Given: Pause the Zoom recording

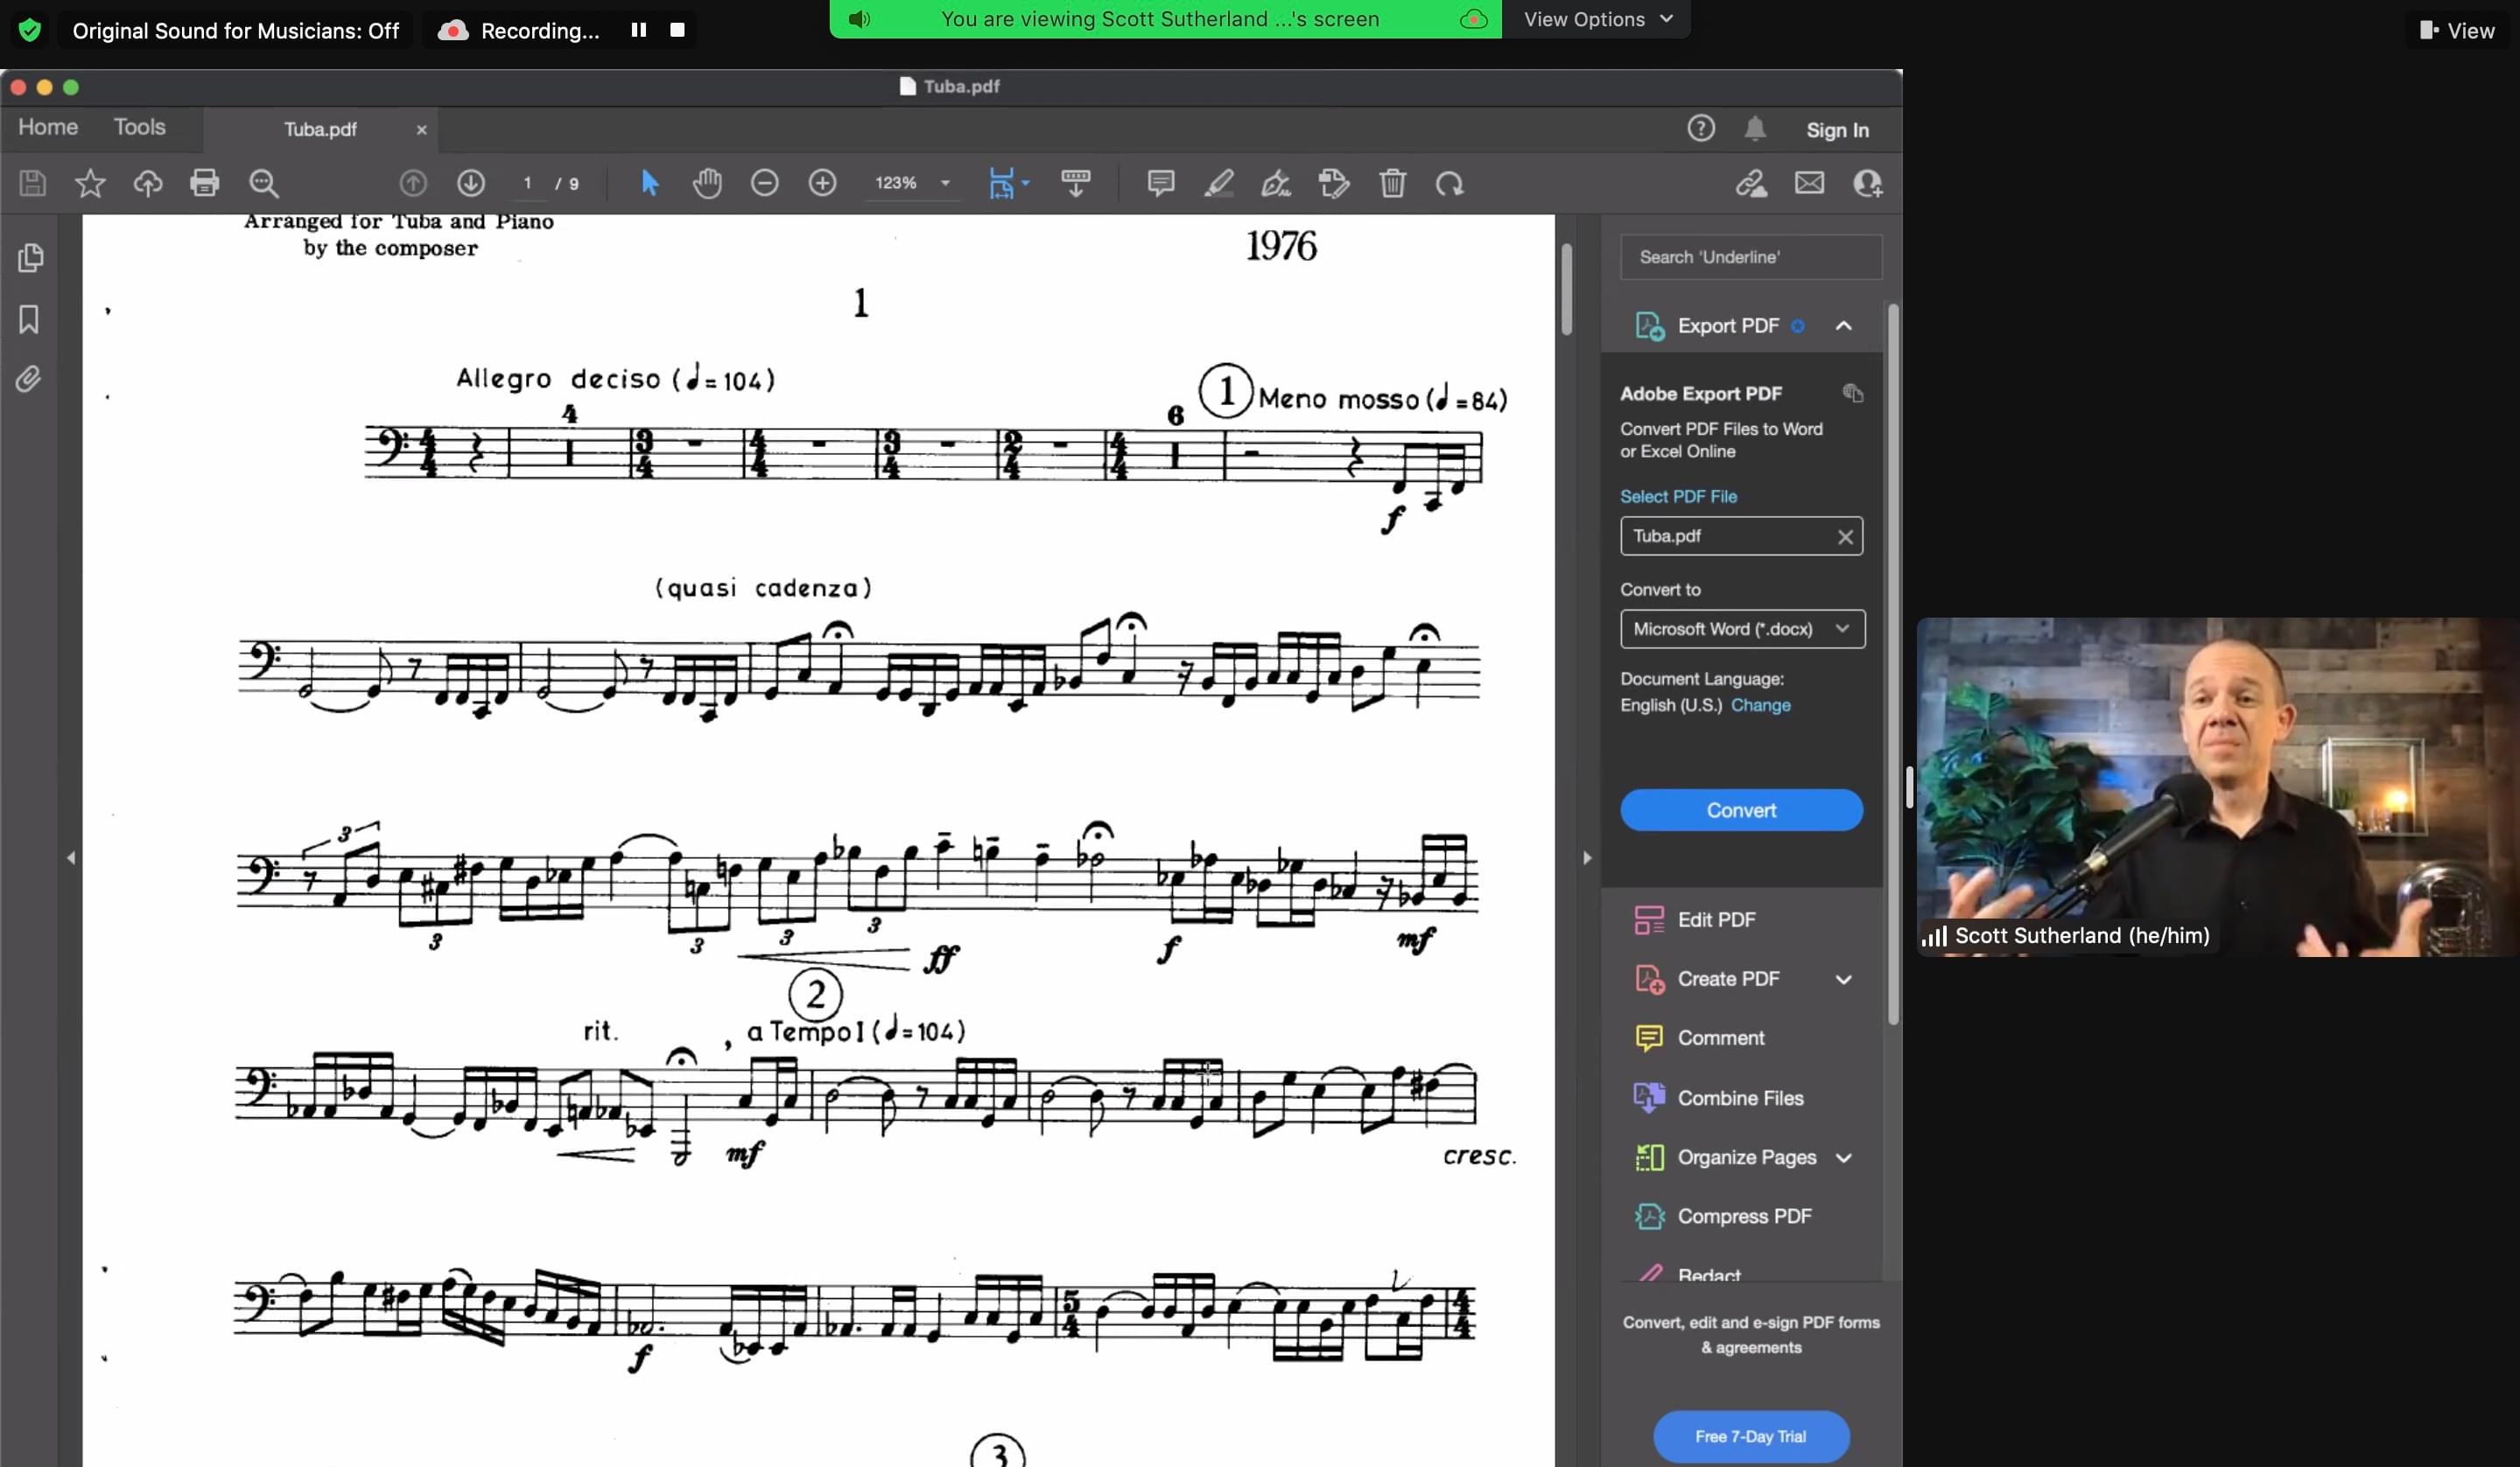Looking at the screenshot, I should [639, 30].
